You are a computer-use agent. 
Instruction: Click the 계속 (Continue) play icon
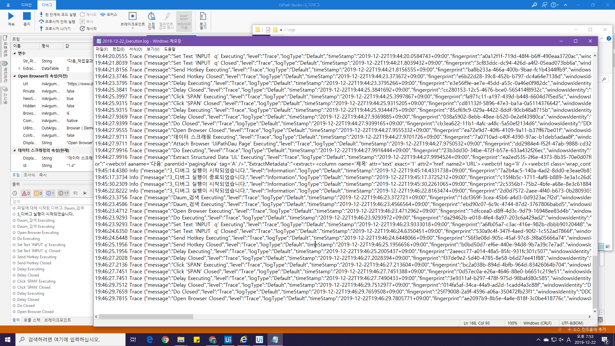point(11,16)
